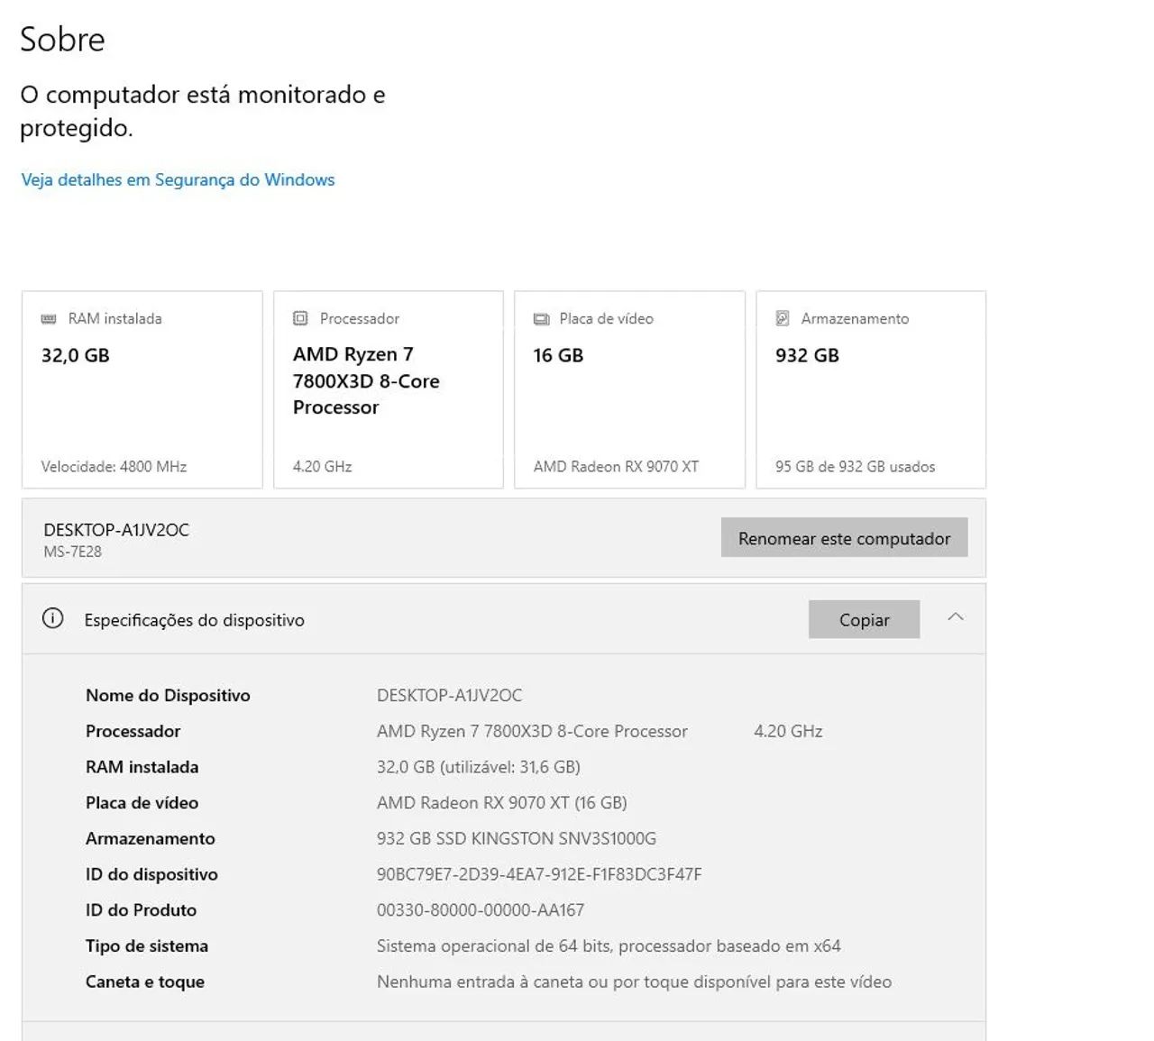Click 4.20 GHz at the bottom of the Processador card
The width and height of the screenshot is (1154, 1041).
pos(322,466)
